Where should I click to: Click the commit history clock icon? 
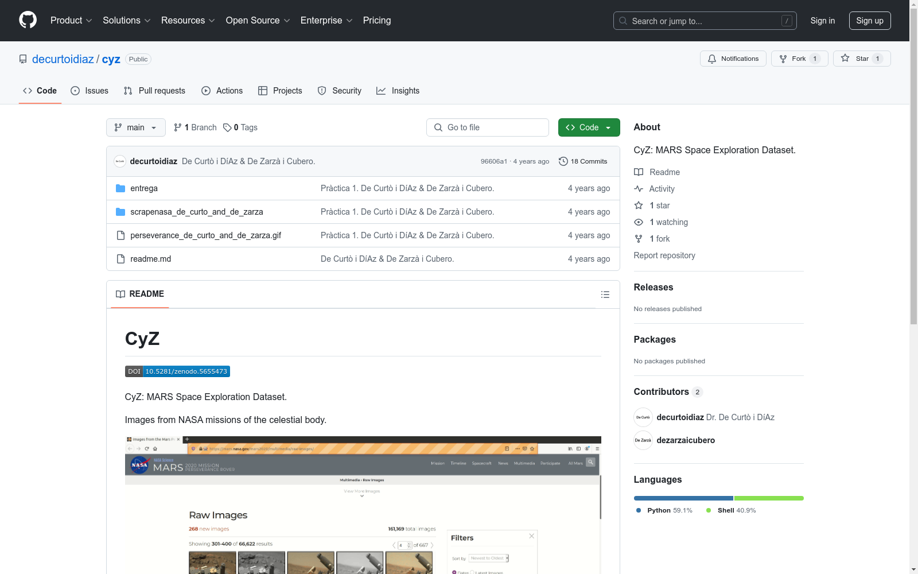click(563, 161)
